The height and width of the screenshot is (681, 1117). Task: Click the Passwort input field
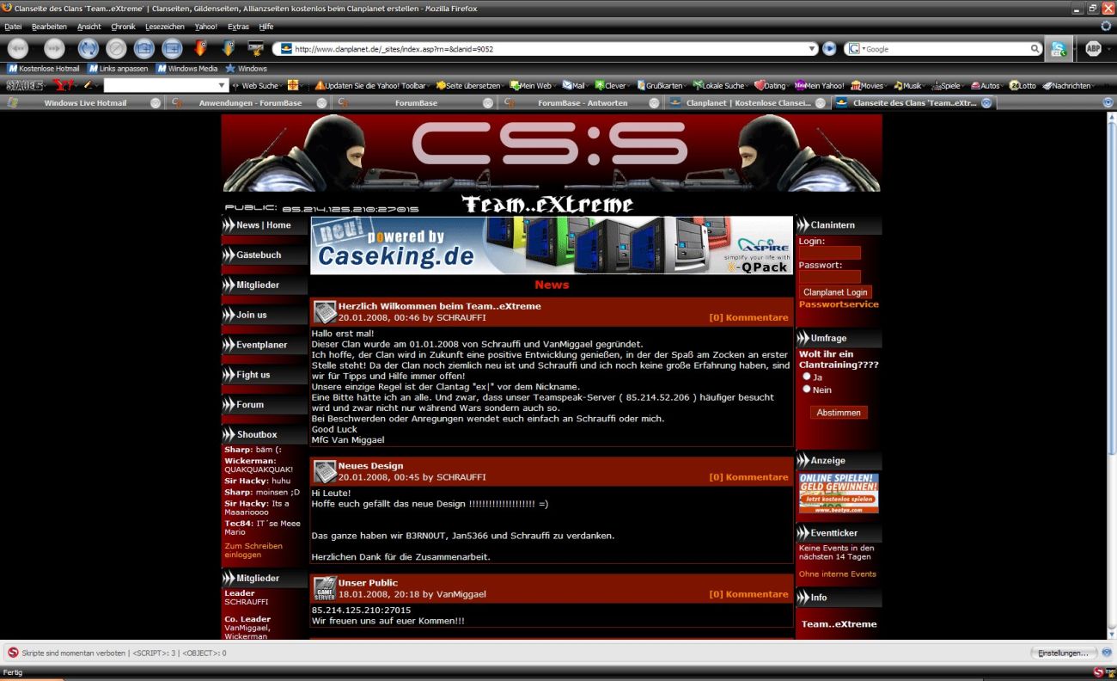click(x=830, y=277)
